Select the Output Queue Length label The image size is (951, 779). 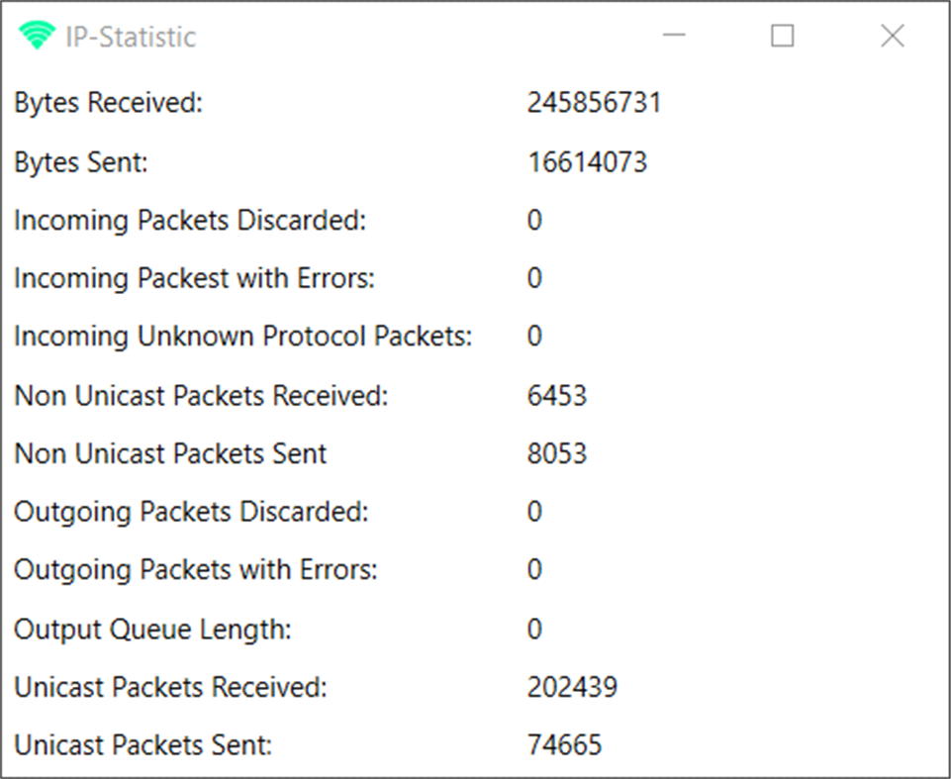pos(152,630)
